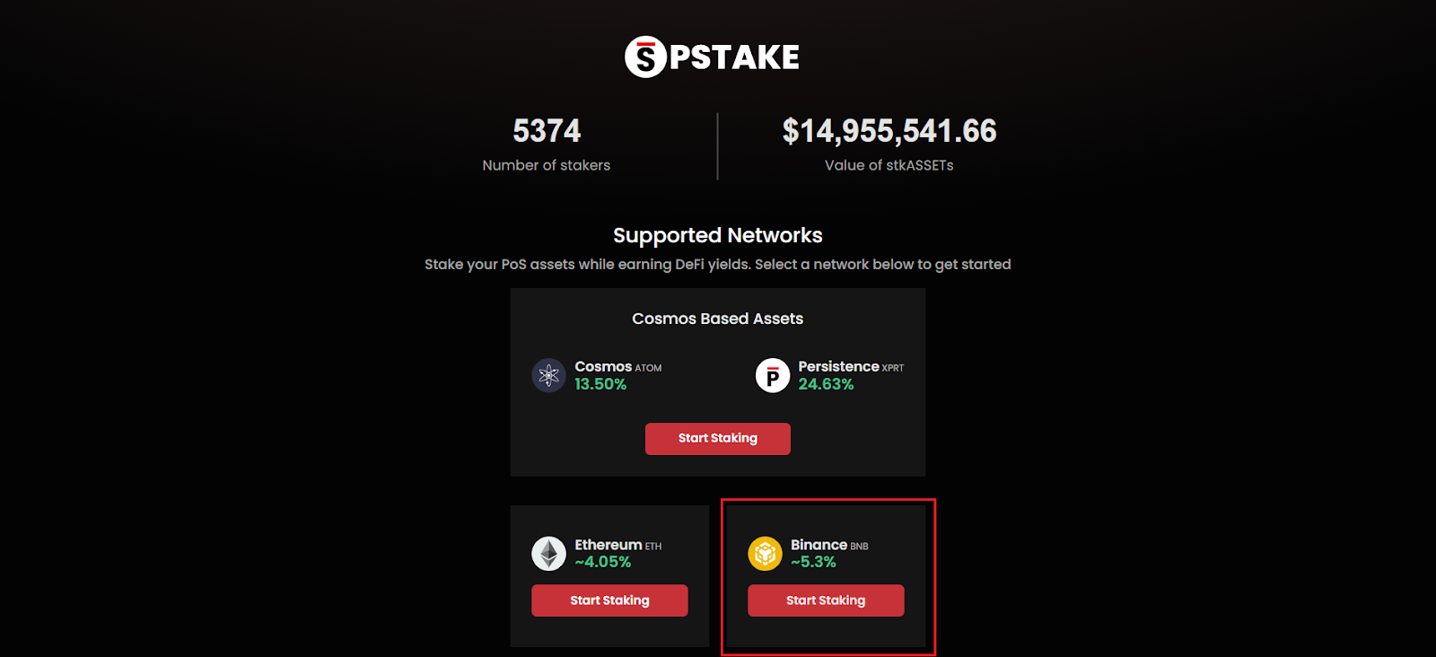1436x657 pixels.
Task: Click the Supported Networks heading
Action: coord(718,235)
